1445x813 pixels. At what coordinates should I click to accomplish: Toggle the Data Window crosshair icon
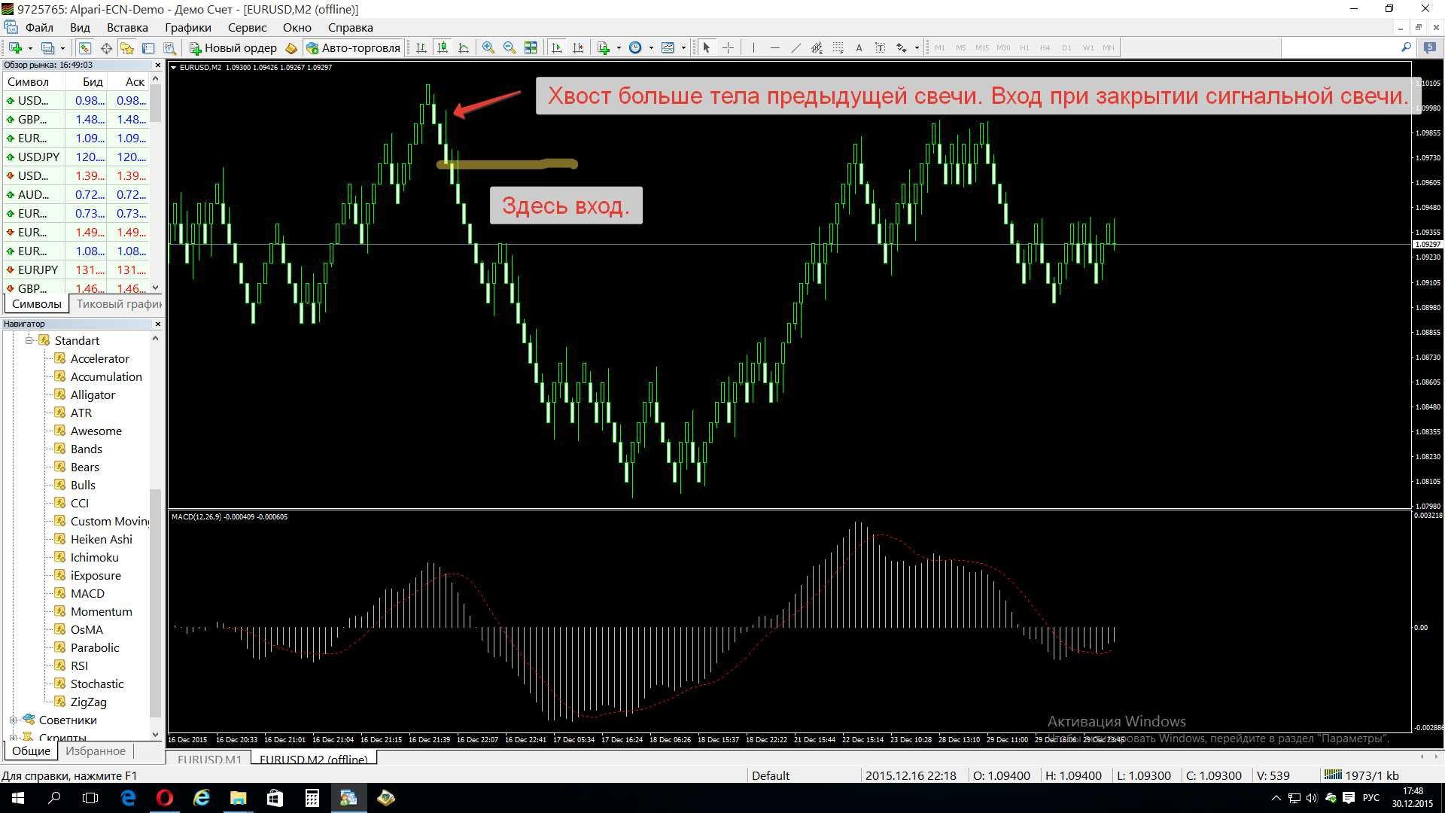(106, 47)
